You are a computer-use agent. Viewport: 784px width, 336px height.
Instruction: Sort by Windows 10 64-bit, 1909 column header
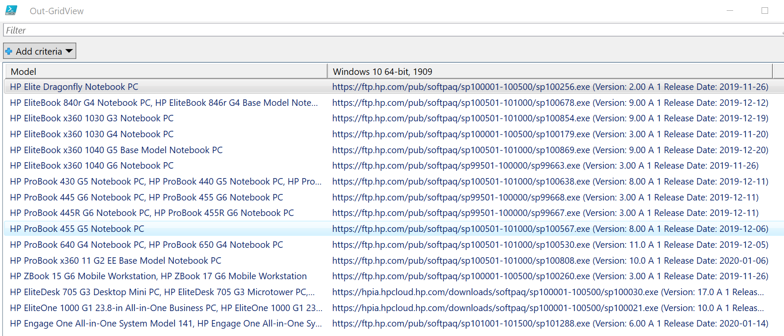coord(550,71)
